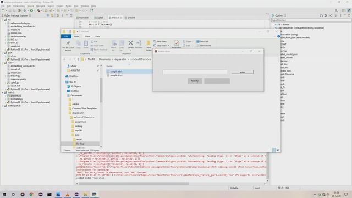The width and height of the screenshot is (352, 198).
Task: Click the Back arrow in File Explorer
Action: point(65,59)
